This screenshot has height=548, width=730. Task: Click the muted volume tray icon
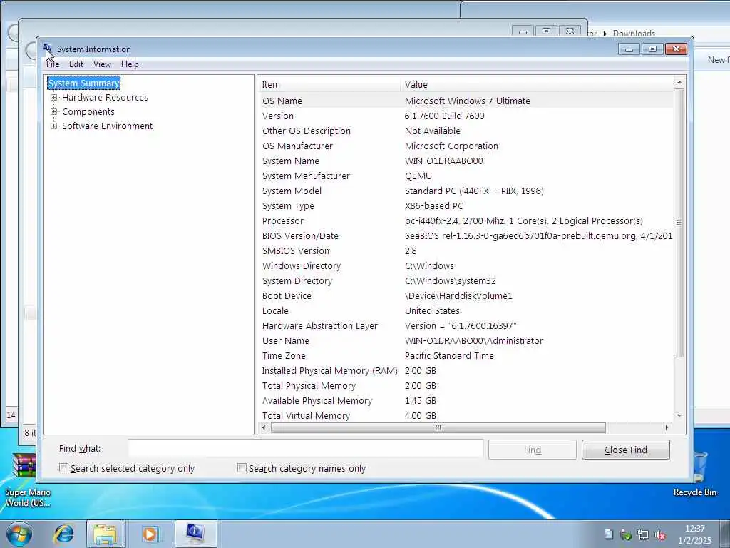659,535
